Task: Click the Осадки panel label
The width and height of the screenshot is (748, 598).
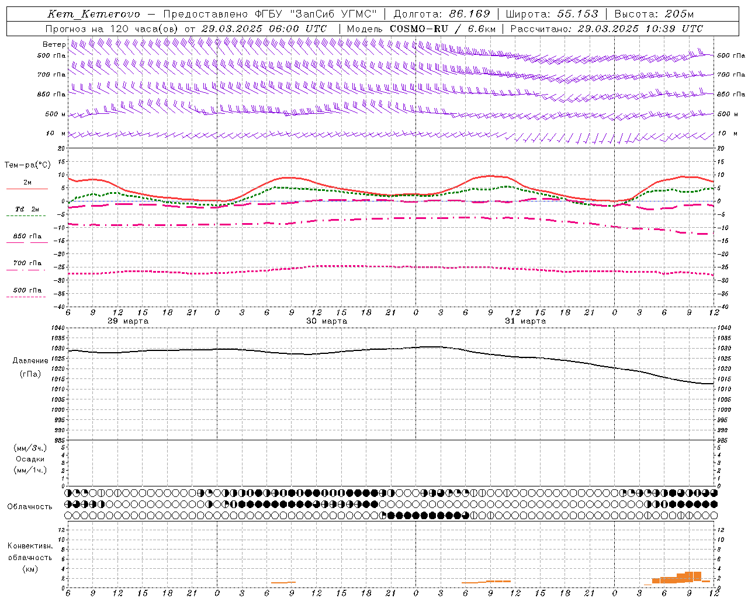Action: [30, 459]
